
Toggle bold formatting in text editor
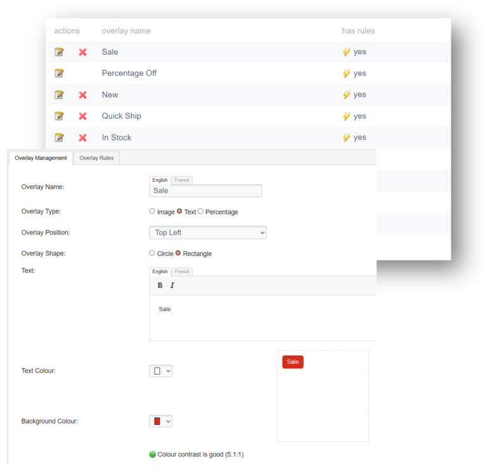160,285
